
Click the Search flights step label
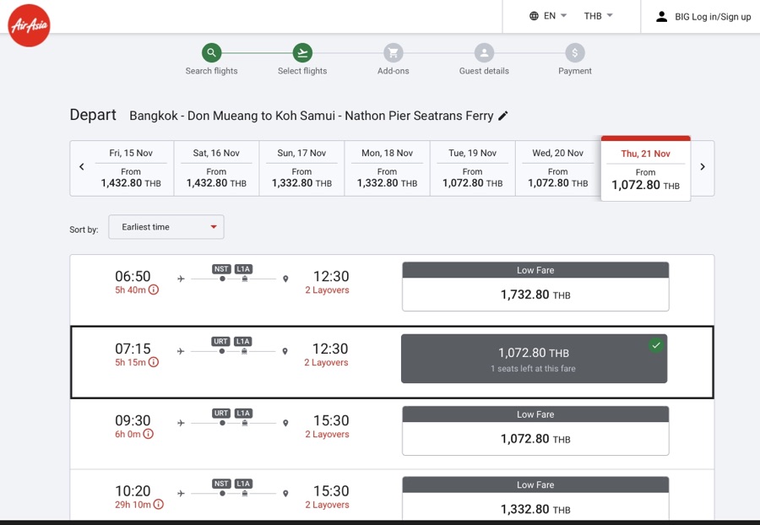pyautogui.click(x=211, y=71)
